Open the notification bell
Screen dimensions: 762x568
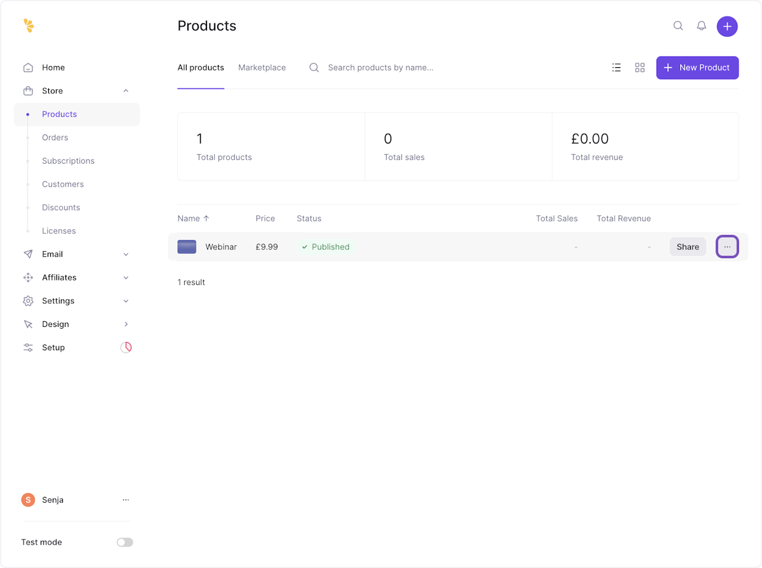pyautogui.click(x=701, y=26)
